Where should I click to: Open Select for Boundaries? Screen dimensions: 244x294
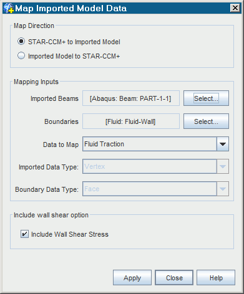pyautogui.click(x=206, y=121)
